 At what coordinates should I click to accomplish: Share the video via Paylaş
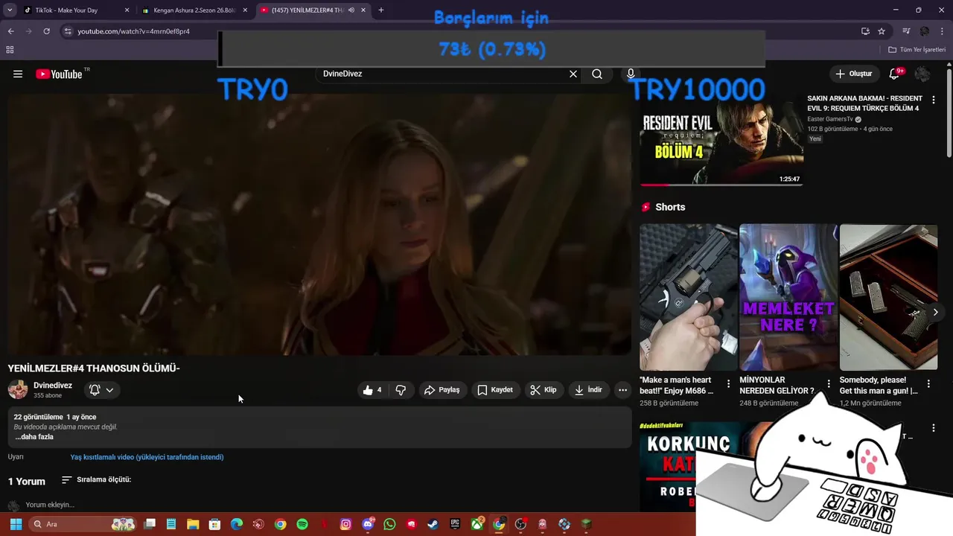point(442,389)
